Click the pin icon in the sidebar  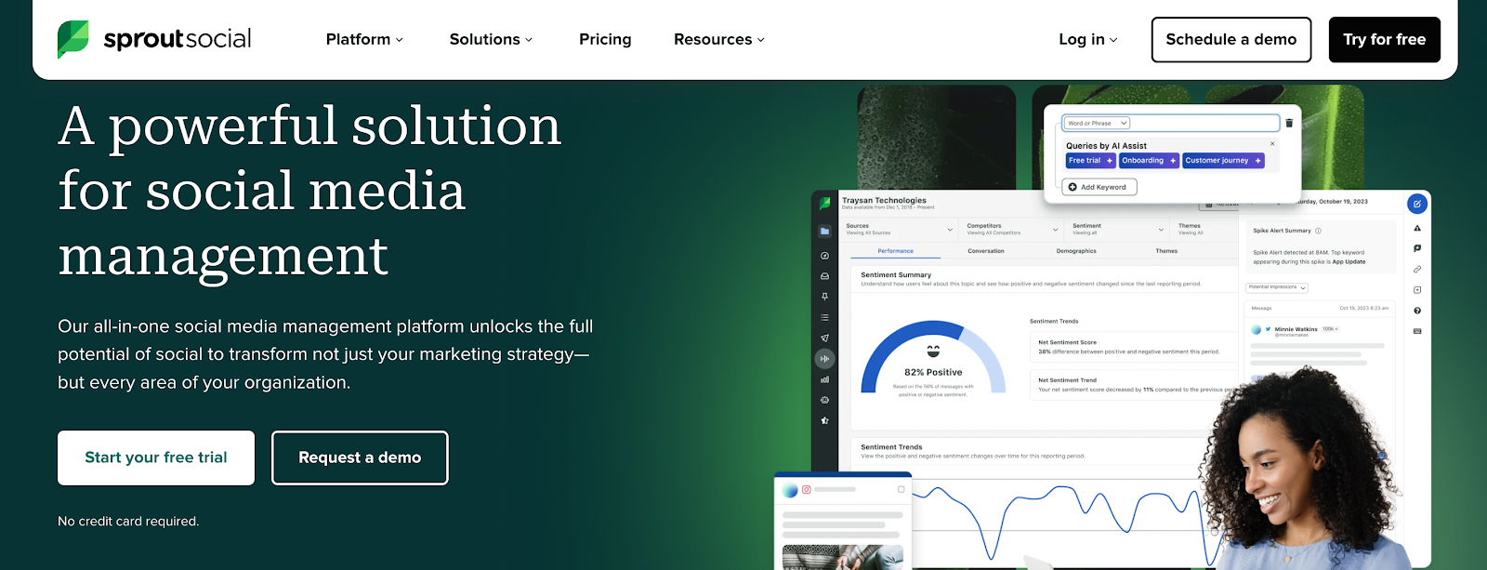coord(824,297)
